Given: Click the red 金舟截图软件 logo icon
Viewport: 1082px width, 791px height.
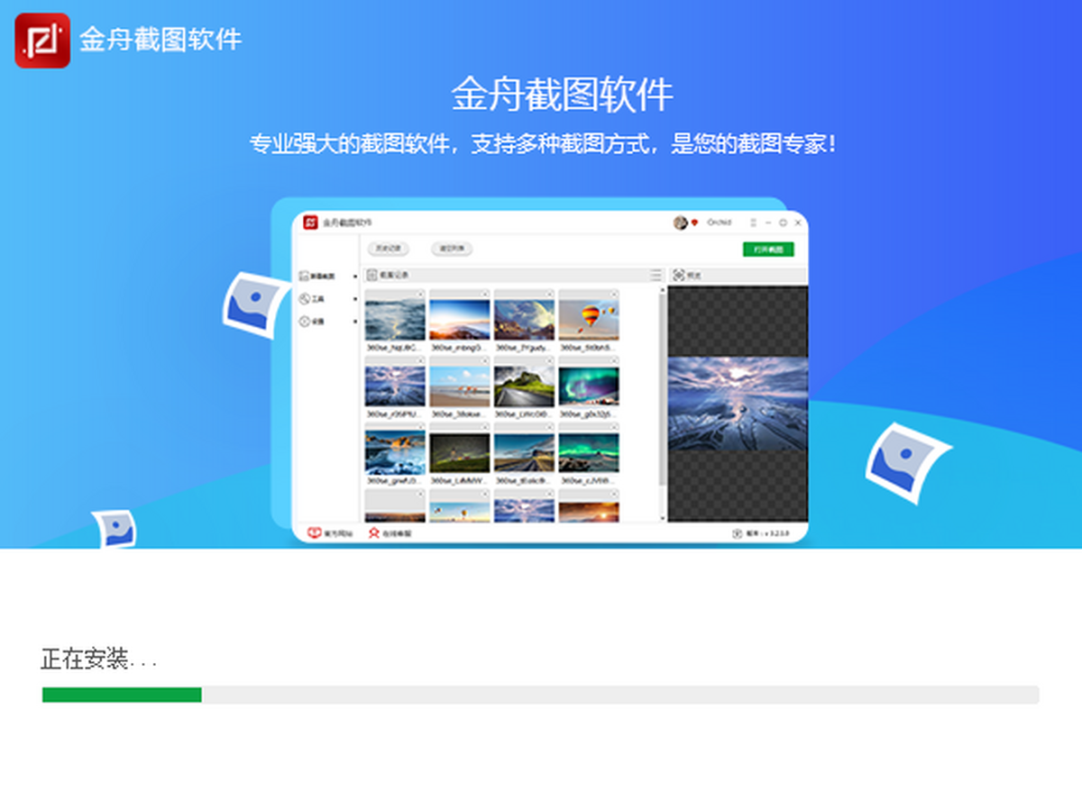Looking at the screenshot, I should click(41, 41).
